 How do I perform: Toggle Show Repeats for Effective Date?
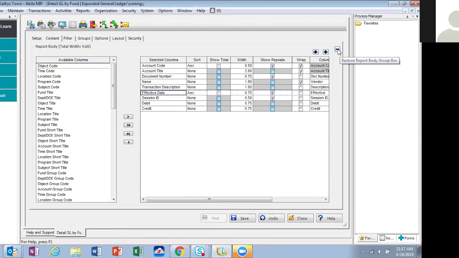(273, 93)
